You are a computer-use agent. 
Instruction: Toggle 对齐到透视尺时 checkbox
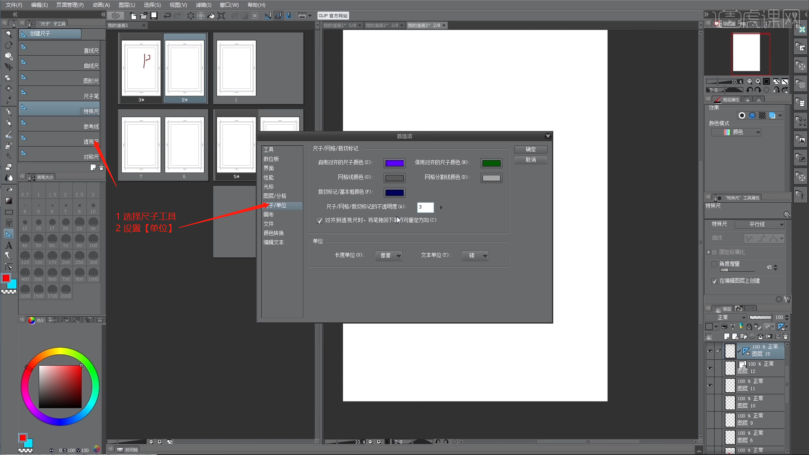319,220
